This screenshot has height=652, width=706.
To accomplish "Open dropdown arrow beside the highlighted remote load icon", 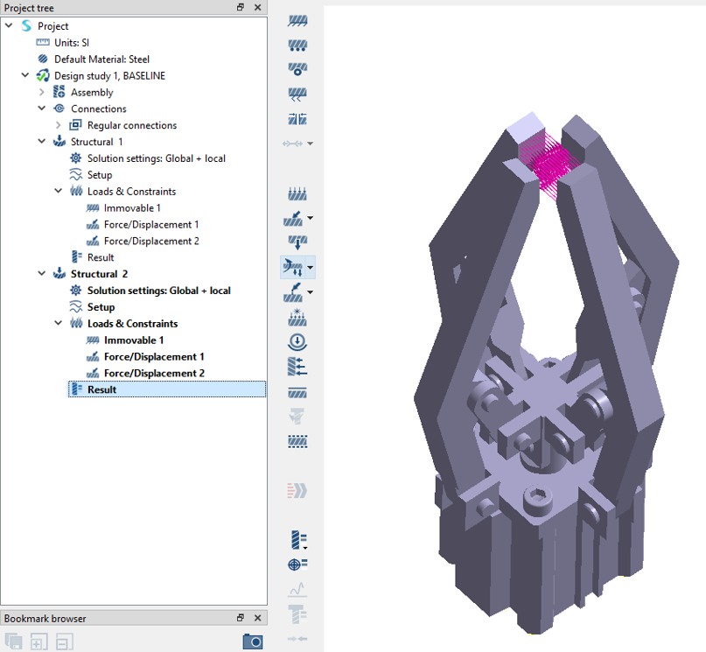I will pos(310,268).
